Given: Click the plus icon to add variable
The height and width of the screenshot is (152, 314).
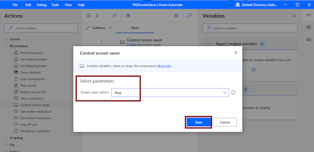Looking at the screenshot, I should [x=253, y=70].
